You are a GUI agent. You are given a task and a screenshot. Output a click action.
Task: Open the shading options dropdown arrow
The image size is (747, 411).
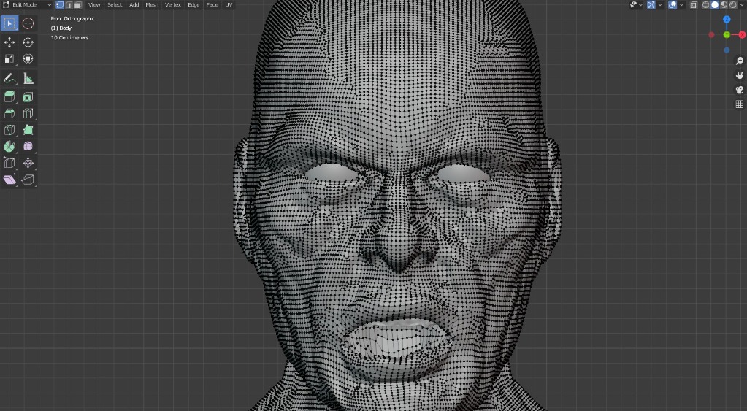pyautogui.click(x=741, y=4)
